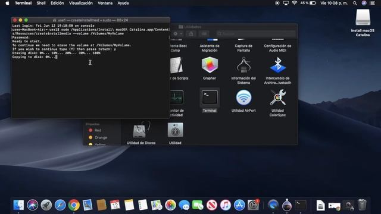Select the Install macOS Catalina desktop drive

pos(363,23)
